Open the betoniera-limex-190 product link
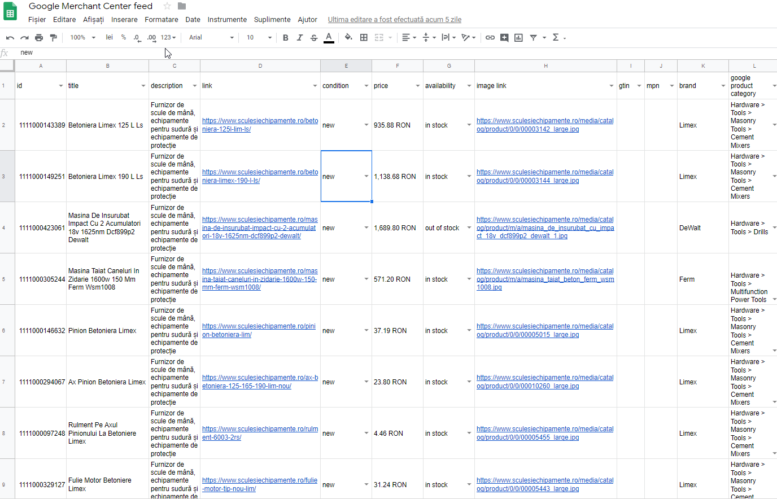Viewport: 777px width, 499px height. 260,177
